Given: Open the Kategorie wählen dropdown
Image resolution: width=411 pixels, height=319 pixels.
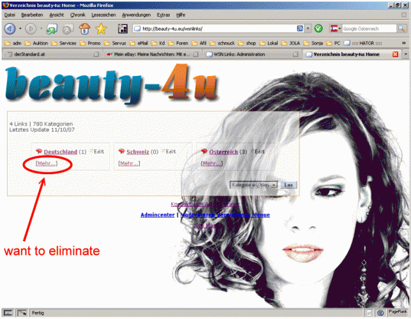Looking at the screenshot, I should point(255,184).
